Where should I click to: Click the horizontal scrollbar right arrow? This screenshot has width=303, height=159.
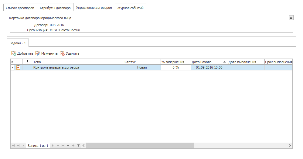click(290, 145)
